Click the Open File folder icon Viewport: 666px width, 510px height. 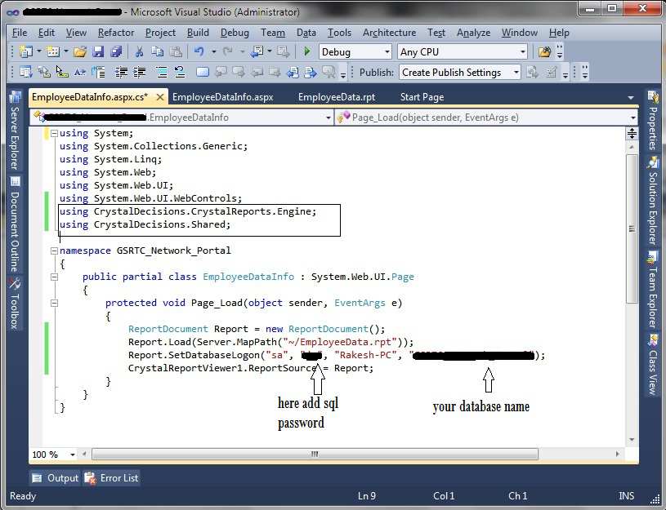pos(80,52)
